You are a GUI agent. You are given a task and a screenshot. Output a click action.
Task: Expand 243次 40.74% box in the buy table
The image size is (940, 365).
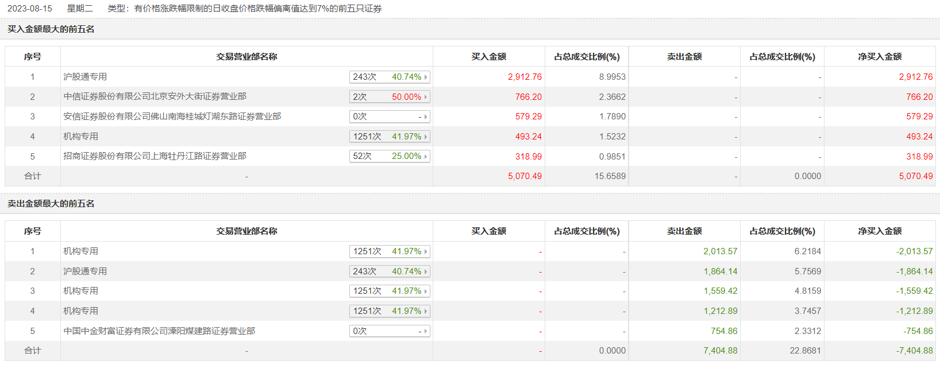click(x=389, y=77)
